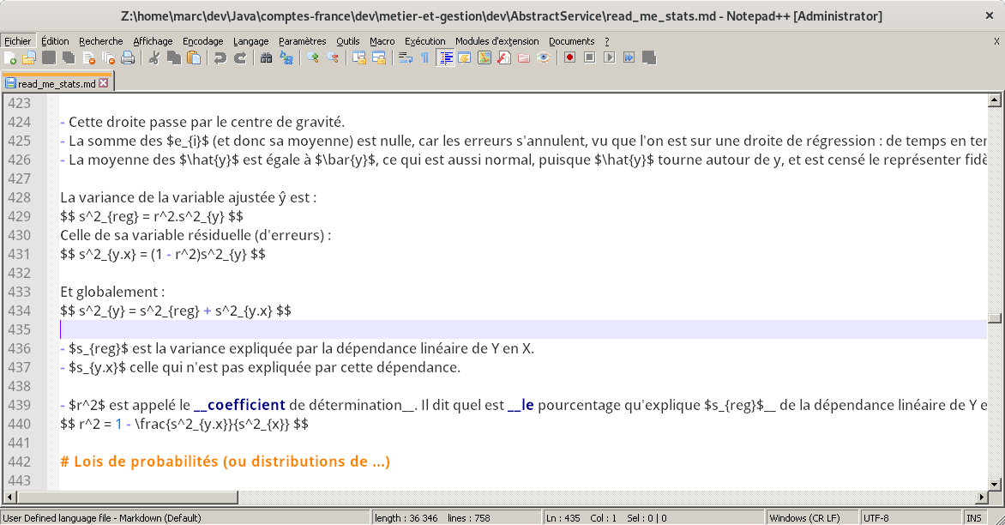Click the Save All toolbar icon
The height and width of the screenshot is (525, 1005).
pos(69,57)
